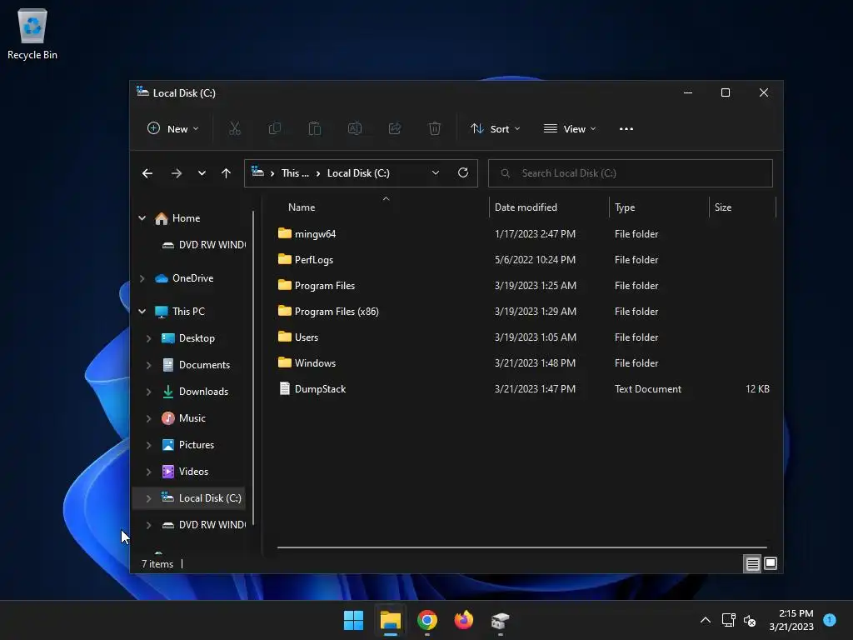This screenshot has height=640, width=853.
Task: Sort by the Name column header
Action: click(x=302, y=207)
